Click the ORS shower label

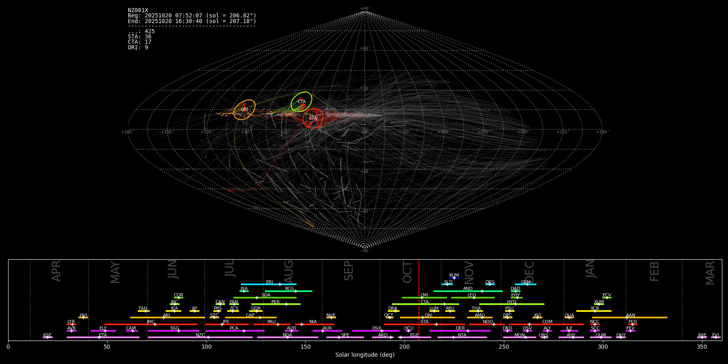pyautogui.click(x=490, y=282)
